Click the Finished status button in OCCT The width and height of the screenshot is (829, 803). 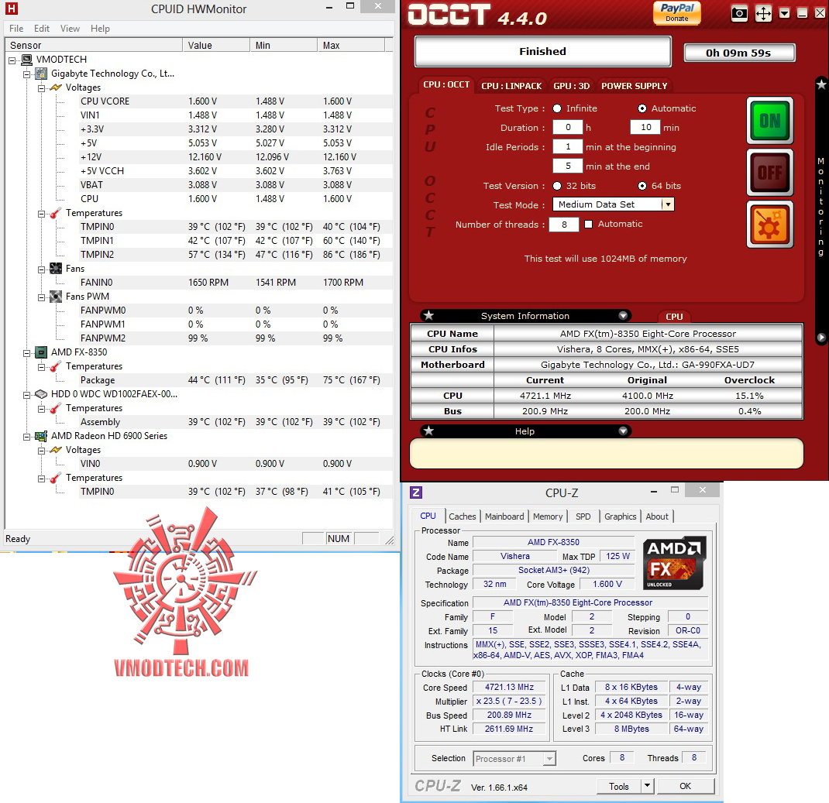pos(542,51)
